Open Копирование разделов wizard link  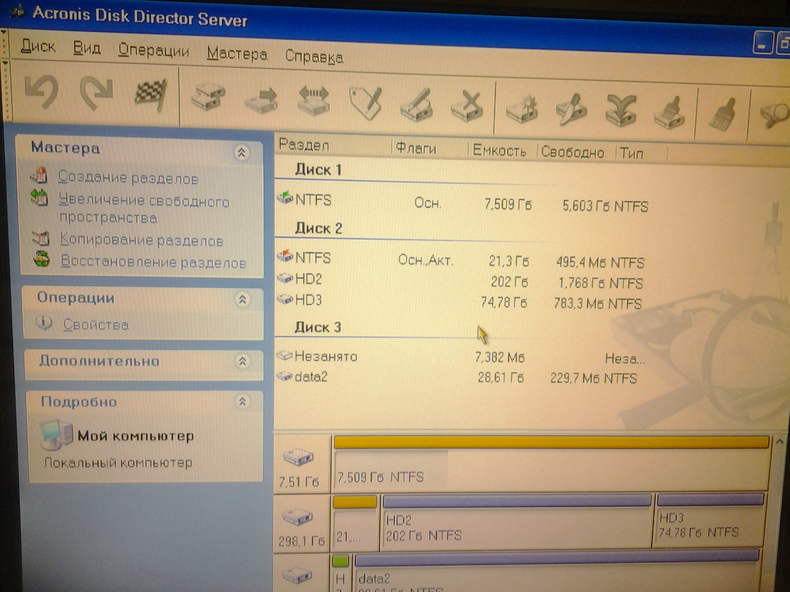coord(142,240)
